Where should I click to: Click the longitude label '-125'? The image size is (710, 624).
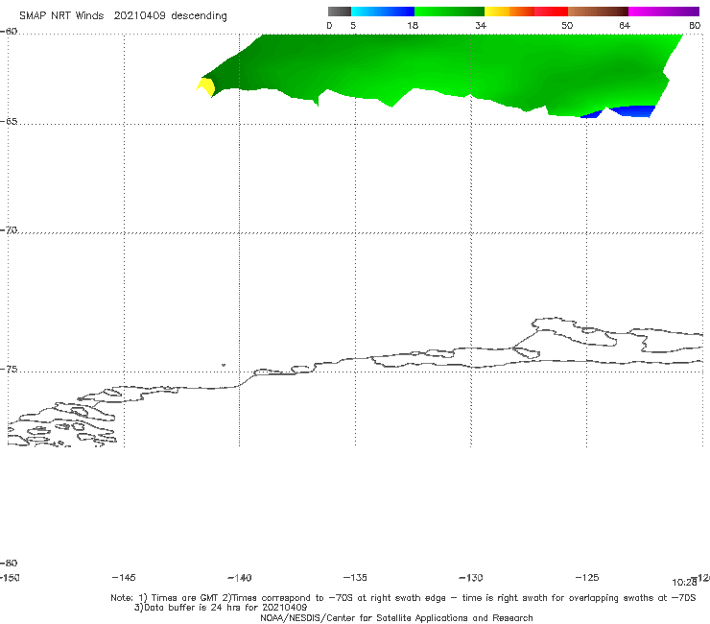[587, 578]
